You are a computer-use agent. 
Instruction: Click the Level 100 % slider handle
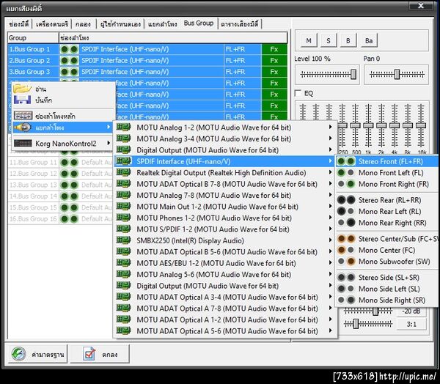pos(353,74)
